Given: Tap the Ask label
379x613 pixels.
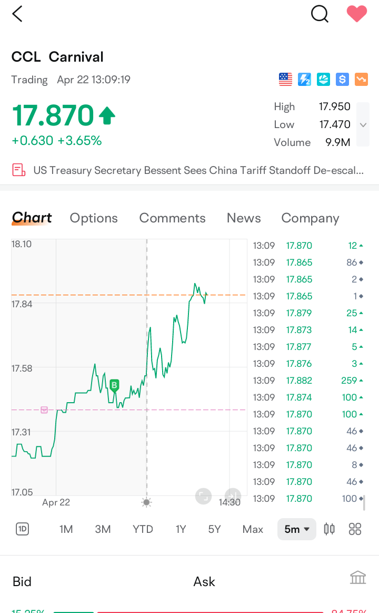Looking at the screenshot, I should (204, 582).
